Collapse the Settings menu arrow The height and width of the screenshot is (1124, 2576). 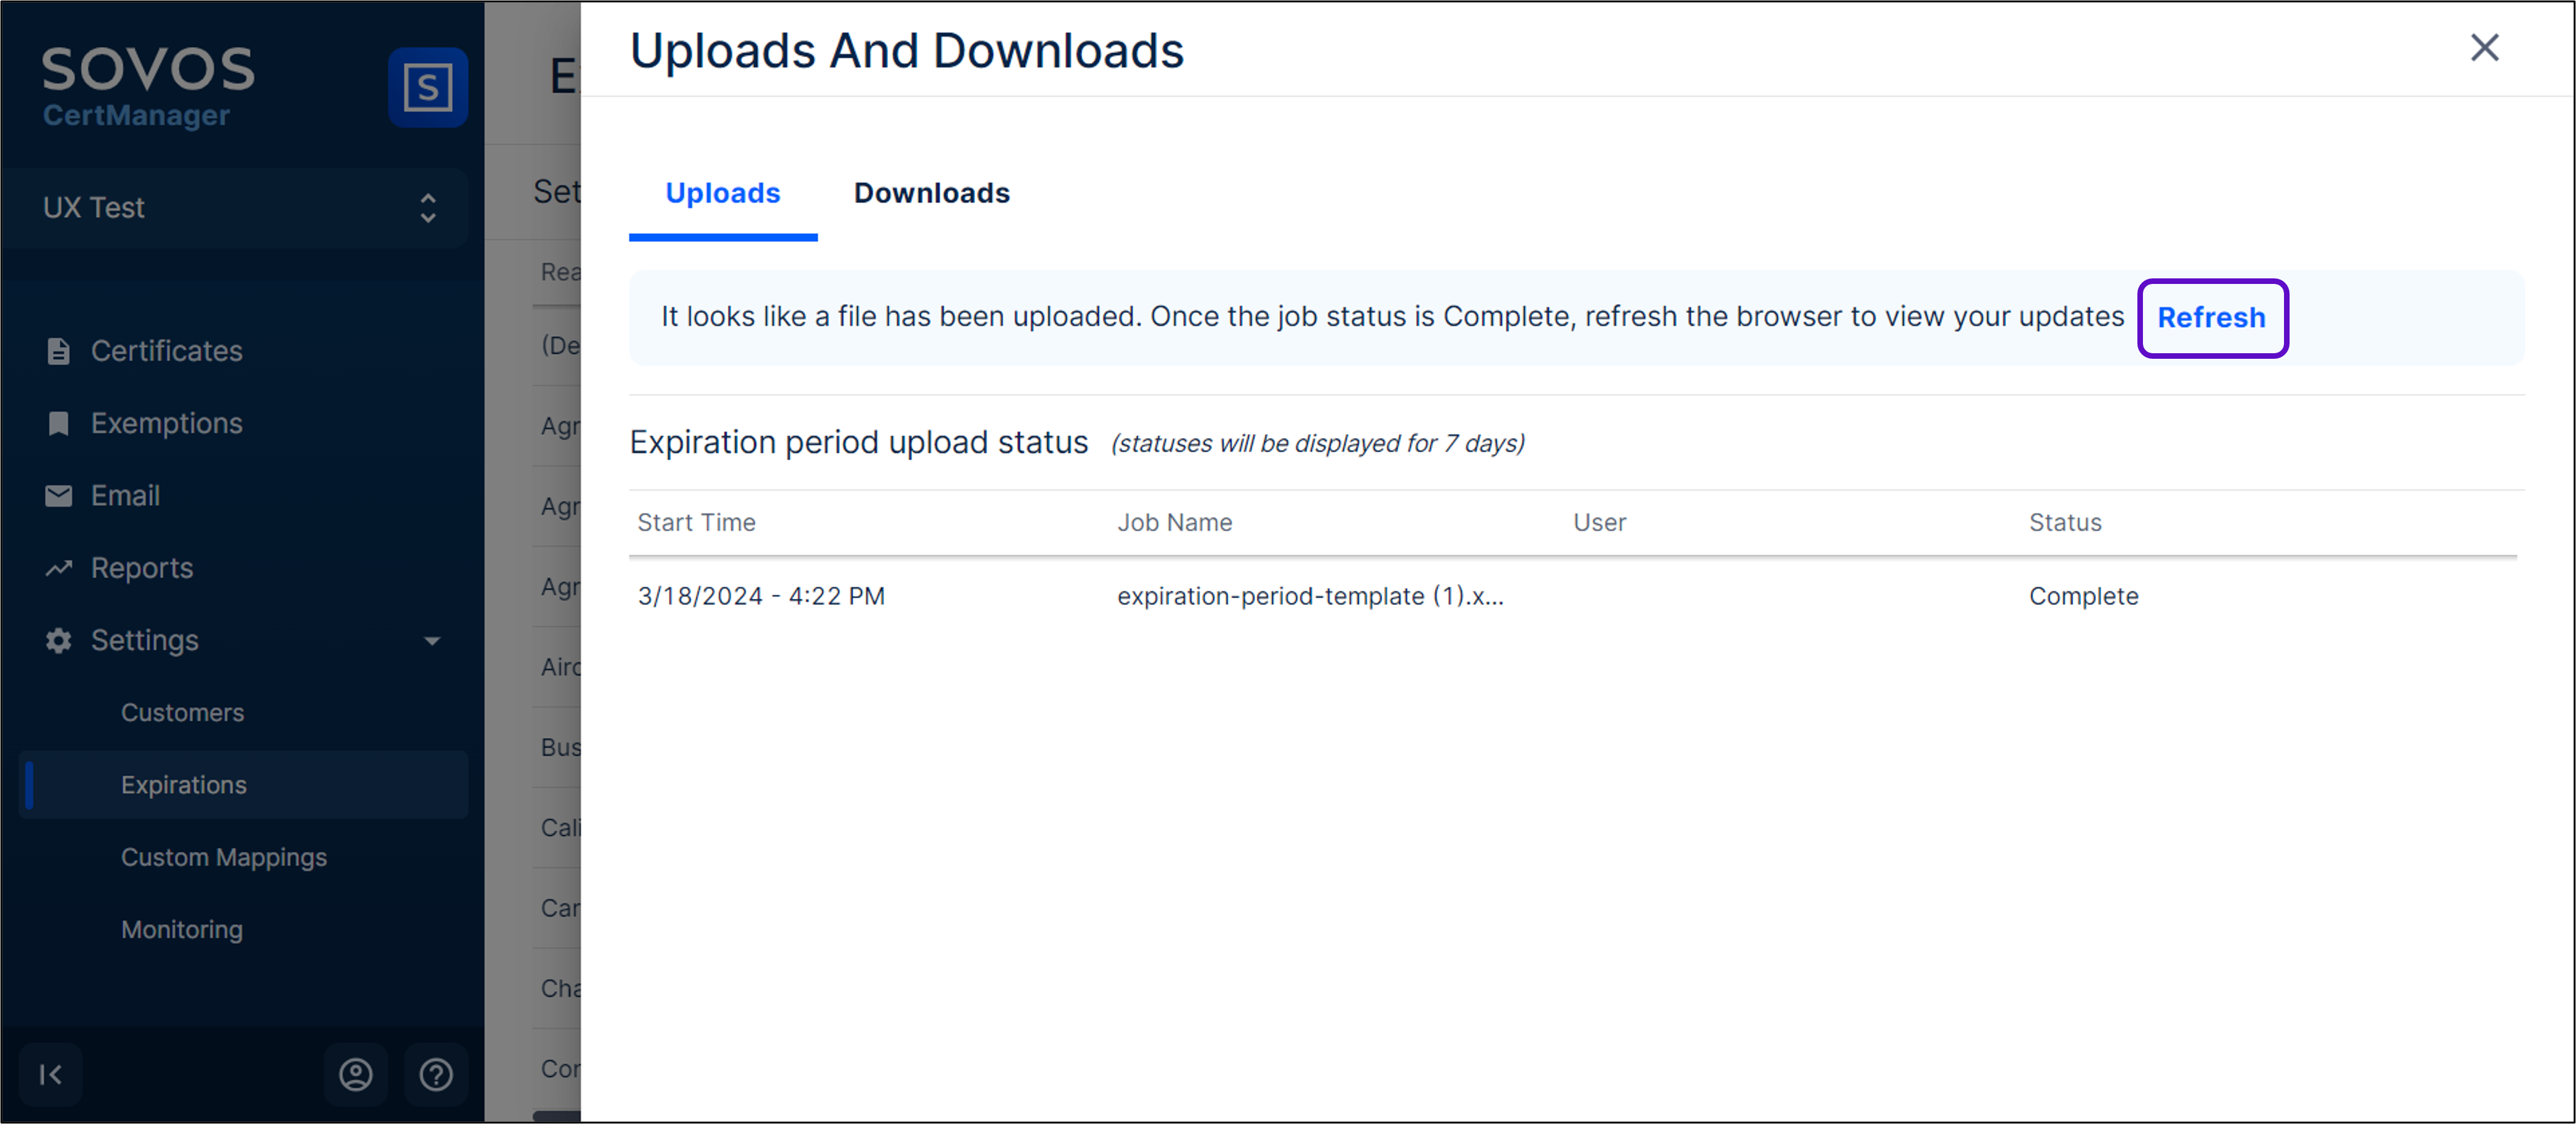432,640
